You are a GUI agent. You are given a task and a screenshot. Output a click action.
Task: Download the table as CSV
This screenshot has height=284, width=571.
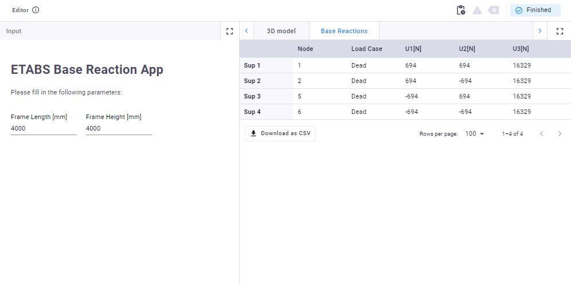click(x=280, y=133)
